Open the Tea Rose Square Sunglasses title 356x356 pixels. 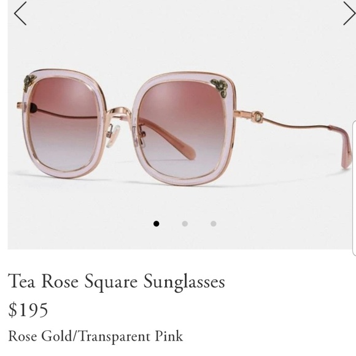point(117,282)
